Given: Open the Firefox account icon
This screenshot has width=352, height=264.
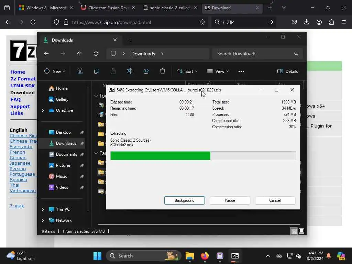Looking at the screenshot, I should 319,22.
